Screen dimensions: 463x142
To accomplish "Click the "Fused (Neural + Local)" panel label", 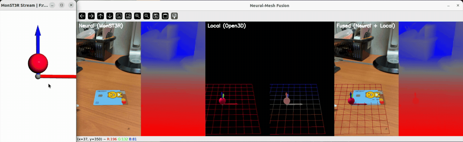I will pyautogui.click(x=366, y=26).
